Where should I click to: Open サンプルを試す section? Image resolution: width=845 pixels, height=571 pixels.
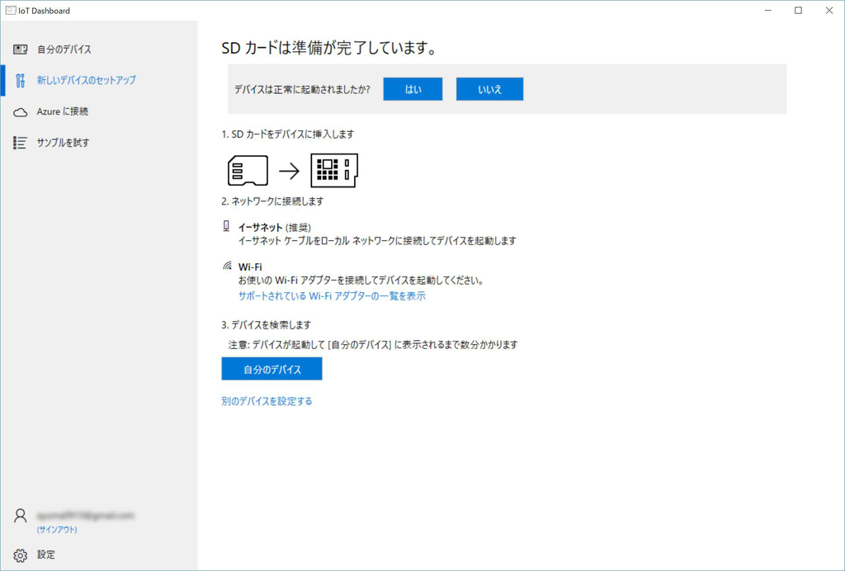[99, 143]
